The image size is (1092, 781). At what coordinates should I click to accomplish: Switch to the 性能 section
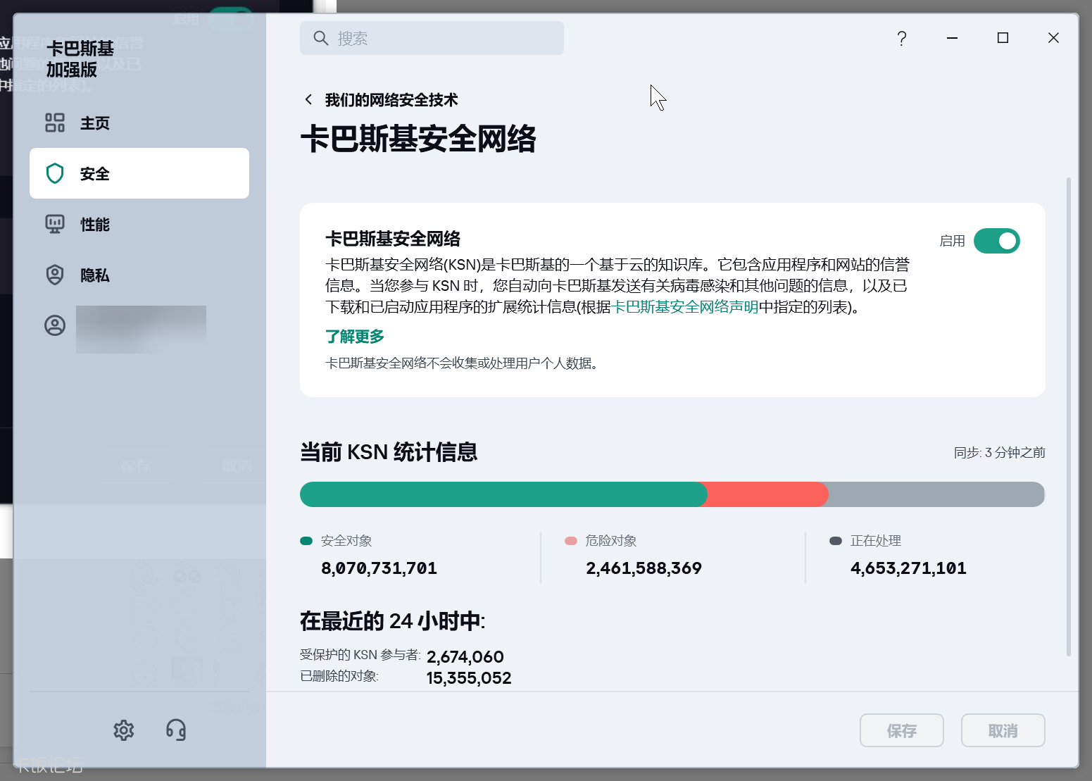pyautogui.click(x=95, y=225)
